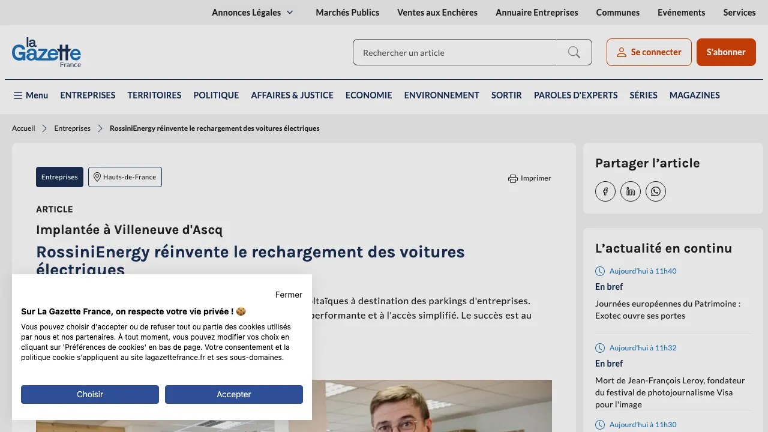Expand the Annonces Légales dropdown
This screenshot has height=432, width=768.
click(x=253, y=12)
